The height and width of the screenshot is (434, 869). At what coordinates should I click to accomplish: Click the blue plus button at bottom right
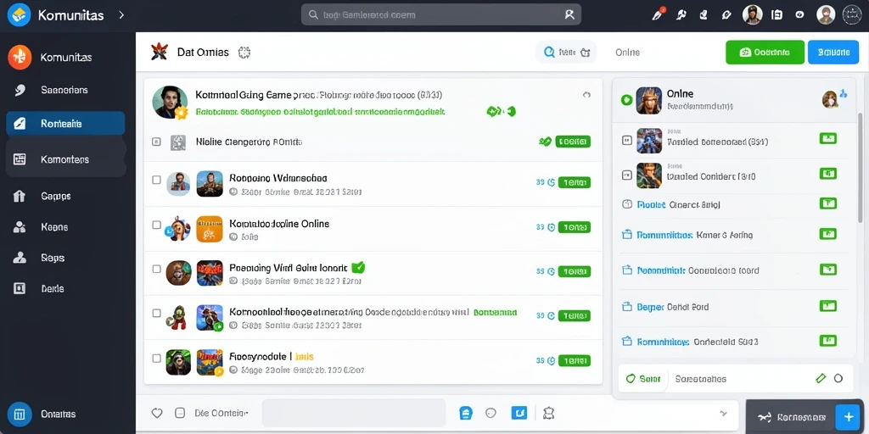click(x=846, y=416)
